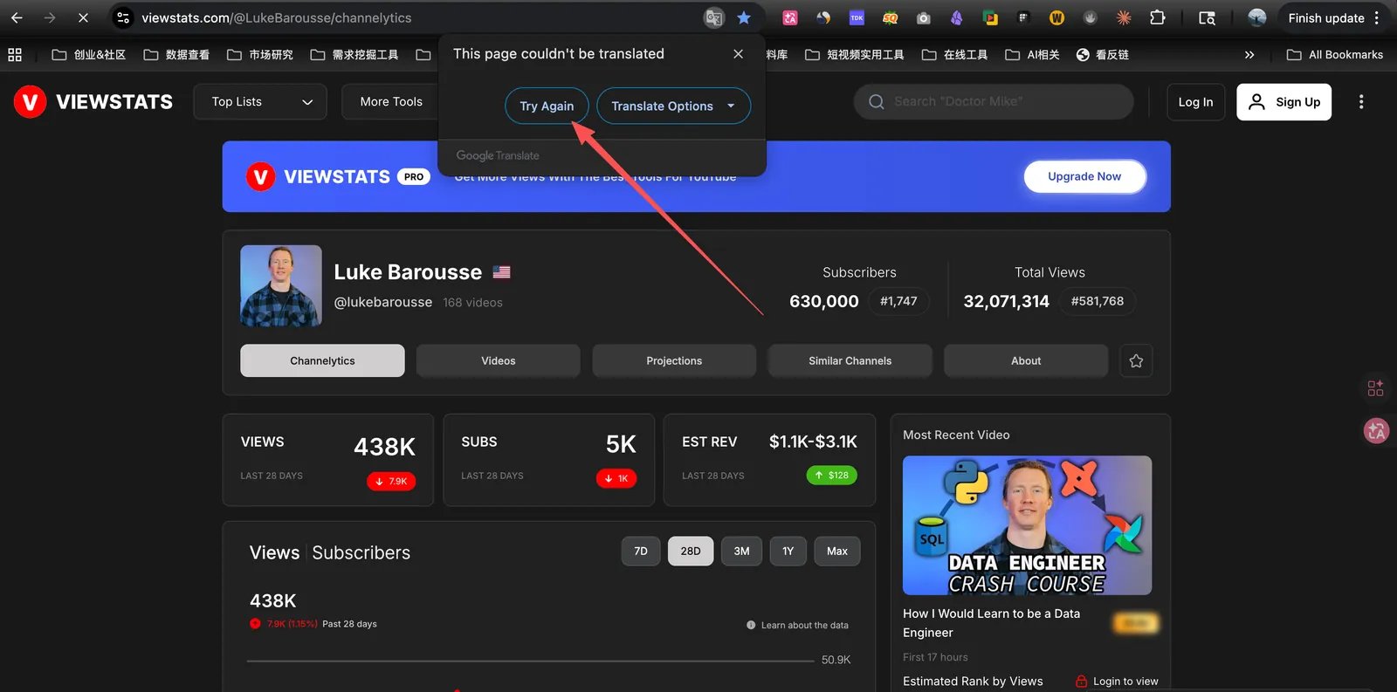The height and width of the screenshot is (692, 1397).
Task: Go back using the browser back arrow
Action: point(17,17)
